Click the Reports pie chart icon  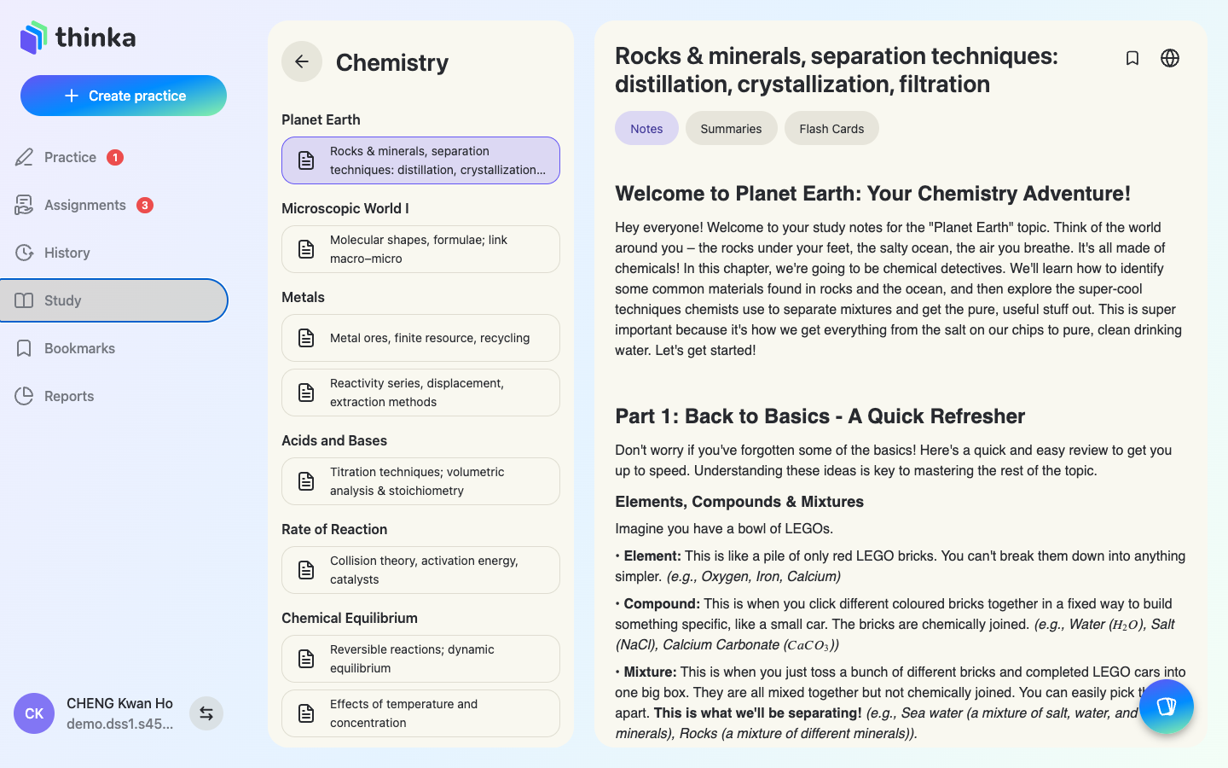(24, 396)
